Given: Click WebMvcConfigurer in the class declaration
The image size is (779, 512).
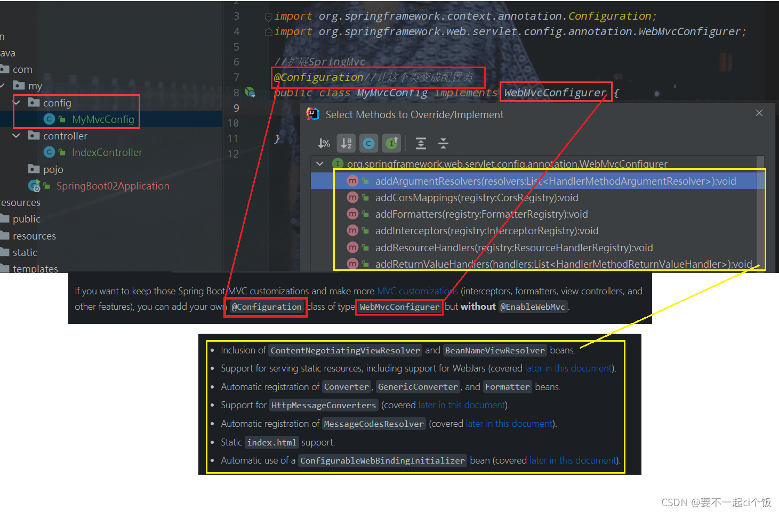Looking at the screenshot, I should [x=555, y=93].
